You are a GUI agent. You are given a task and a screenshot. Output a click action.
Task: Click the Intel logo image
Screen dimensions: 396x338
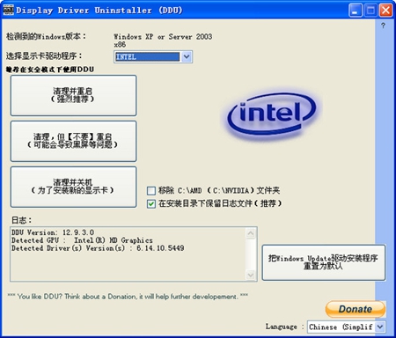coord(272,114)
